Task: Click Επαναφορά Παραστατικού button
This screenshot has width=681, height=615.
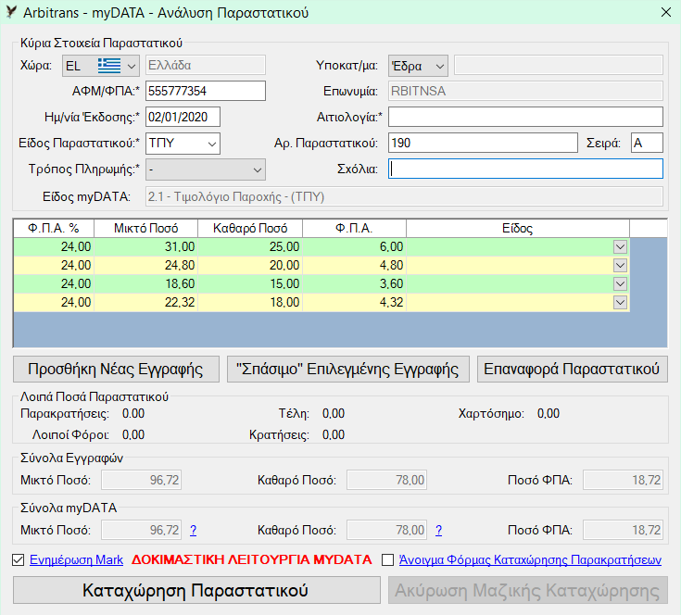Action: [572, 370]
